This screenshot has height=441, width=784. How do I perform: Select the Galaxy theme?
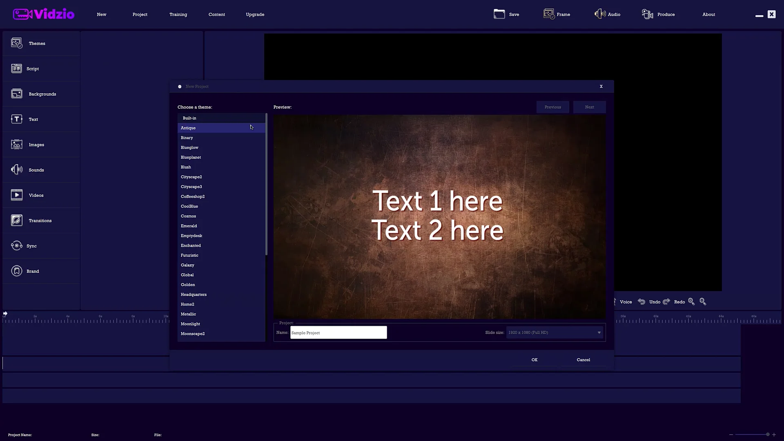(x=221, y=265)
